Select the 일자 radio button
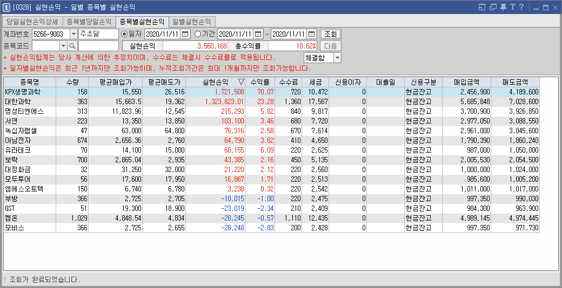The width and height of the screenshot is (562, 288). click(x=124, y=35)
